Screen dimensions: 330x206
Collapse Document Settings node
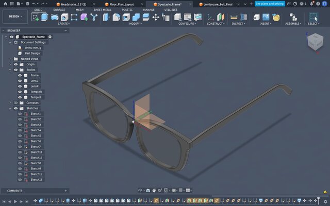point(10,42)
